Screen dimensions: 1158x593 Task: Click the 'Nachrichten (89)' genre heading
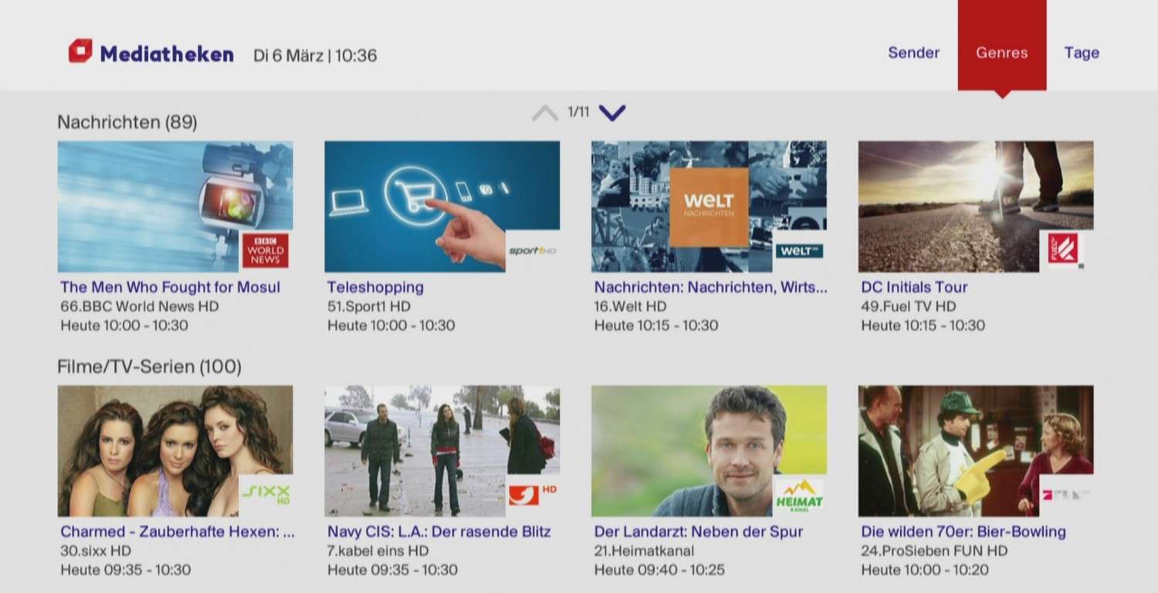[x=127, y=122]
